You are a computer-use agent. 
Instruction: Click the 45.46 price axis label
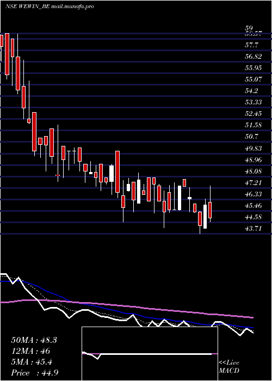(x=254, y=206)
